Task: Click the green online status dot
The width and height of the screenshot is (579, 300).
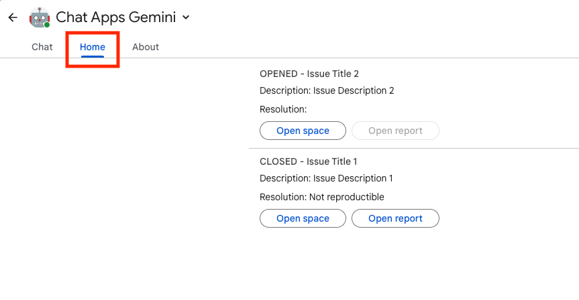Action: pyautogui.click(x=47, y=25)
